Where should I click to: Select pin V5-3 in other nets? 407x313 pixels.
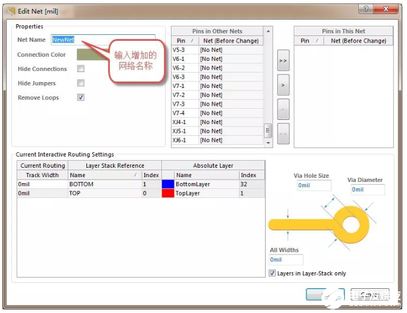217,50
